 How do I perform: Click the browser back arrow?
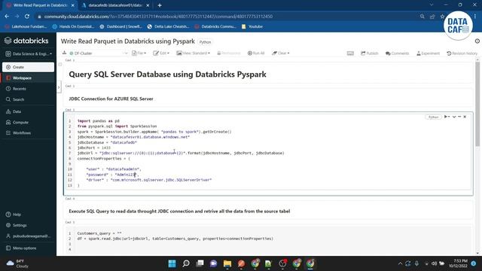click(7, 17)
